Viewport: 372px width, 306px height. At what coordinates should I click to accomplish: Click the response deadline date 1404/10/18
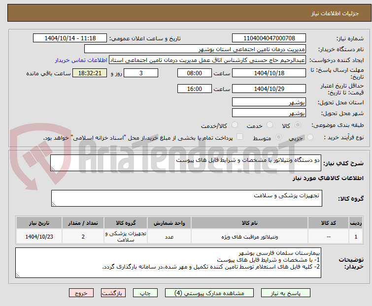coord(269,73)
